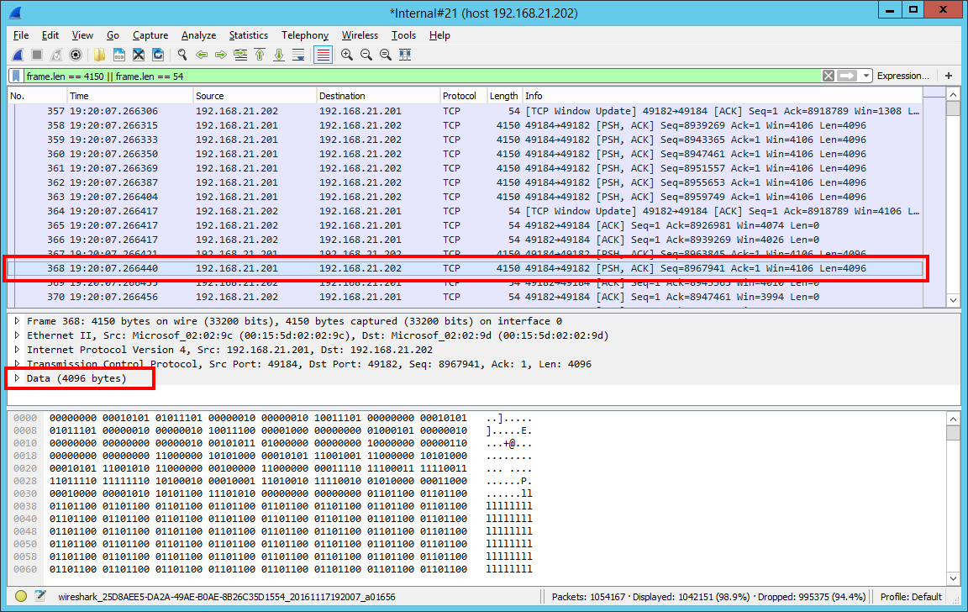Open recent display filters dropdown
968x612 pixels.
click(866, 76)
